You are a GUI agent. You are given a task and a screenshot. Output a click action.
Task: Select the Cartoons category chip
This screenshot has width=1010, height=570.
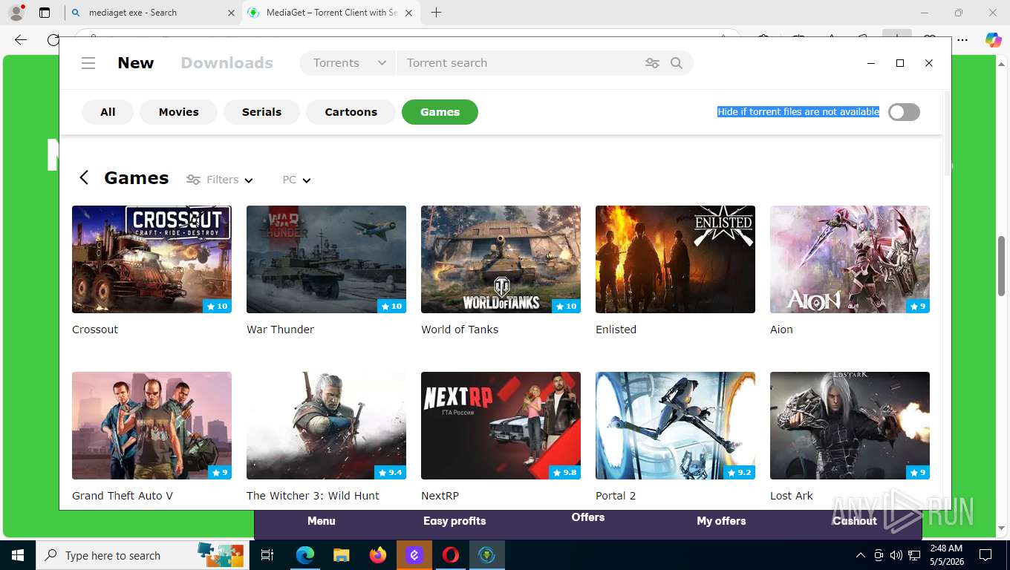(x=351, y=112)
